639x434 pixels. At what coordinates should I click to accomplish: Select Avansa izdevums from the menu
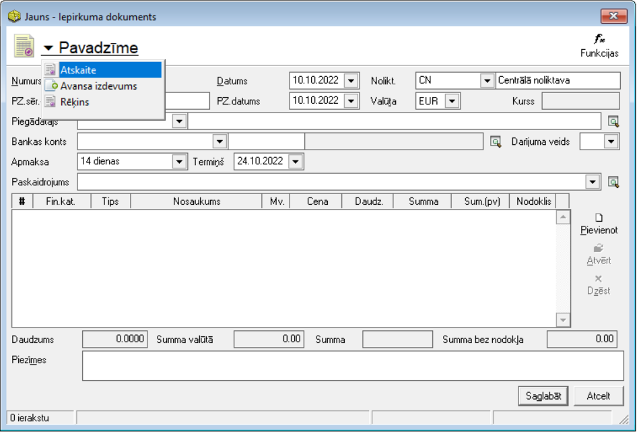[x=103, y=86]
